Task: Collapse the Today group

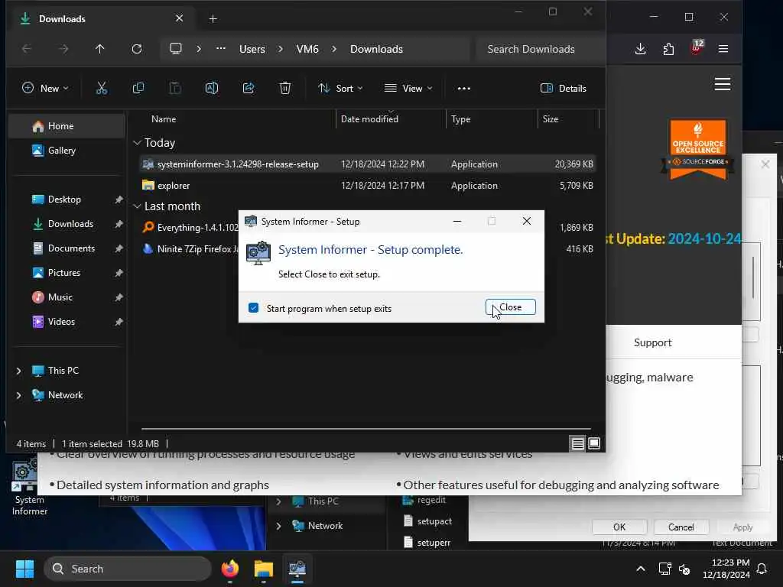Action: click(138, 143)
